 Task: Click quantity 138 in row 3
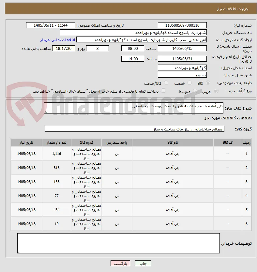[x=56, y=182]
